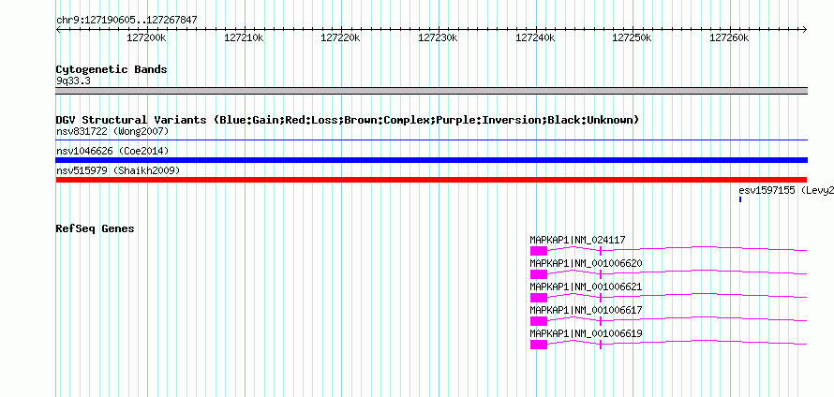Screen dimensions: 834x397
Task: Click the small second exon of NM_001006620
Action: coord(601,274)
